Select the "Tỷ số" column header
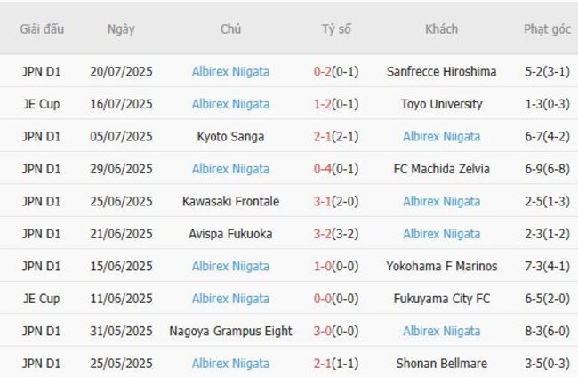The height and width of the screenshot is (377, 578). pos(336,28)
